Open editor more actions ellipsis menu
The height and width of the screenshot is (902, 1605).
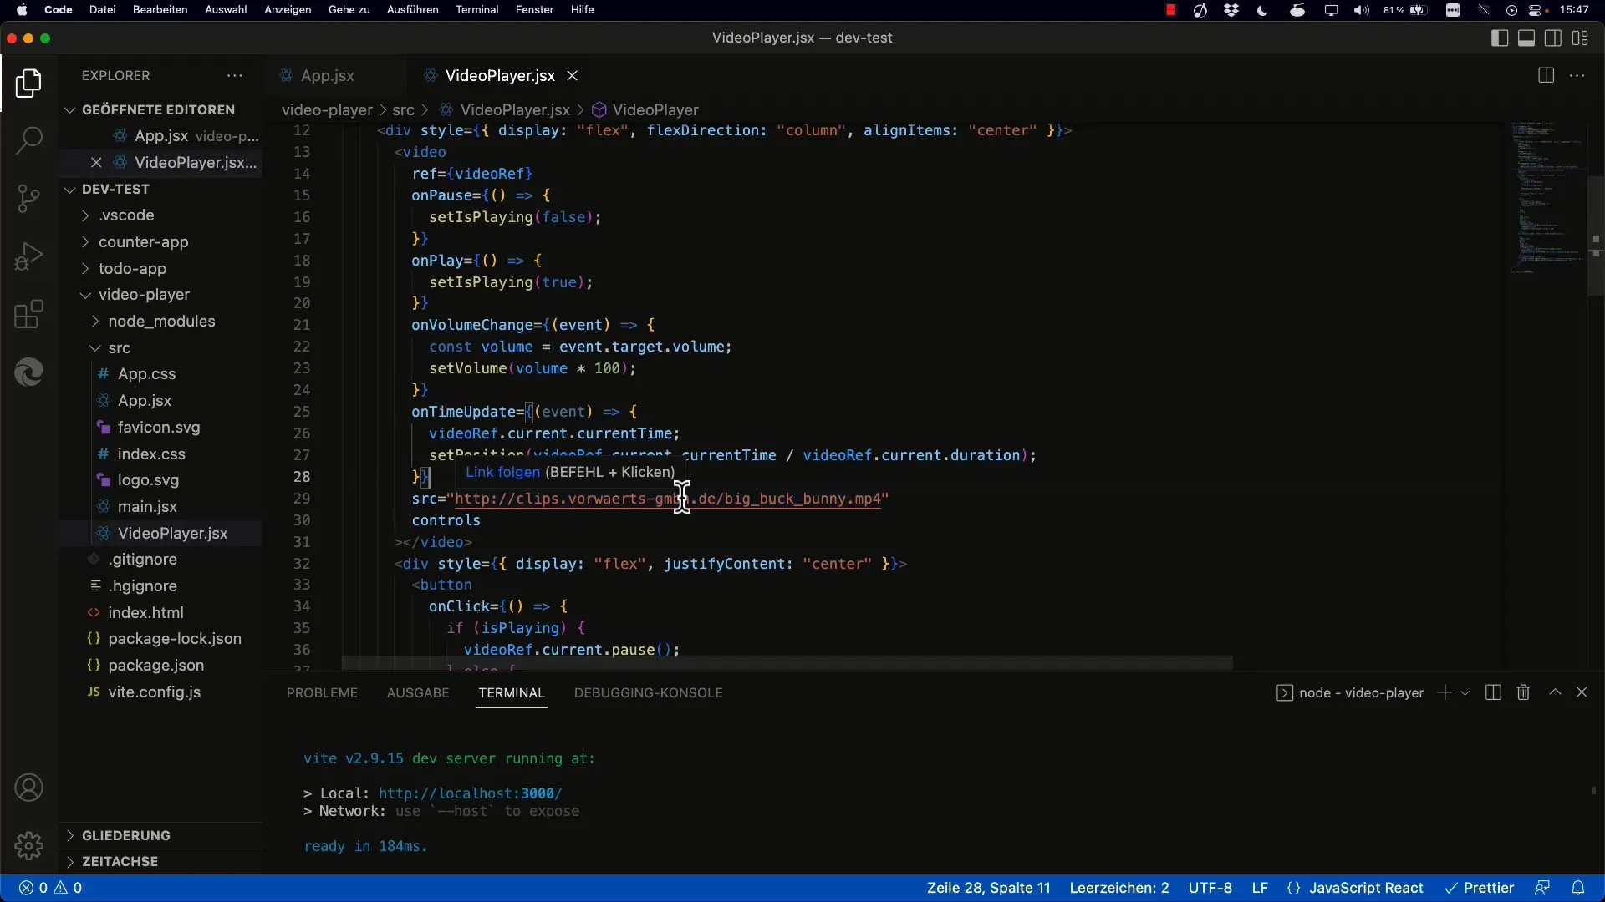tap(1577, 75)
